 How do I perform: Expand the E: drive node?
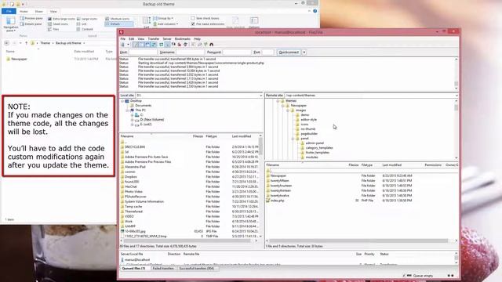(x=133, y=125)
